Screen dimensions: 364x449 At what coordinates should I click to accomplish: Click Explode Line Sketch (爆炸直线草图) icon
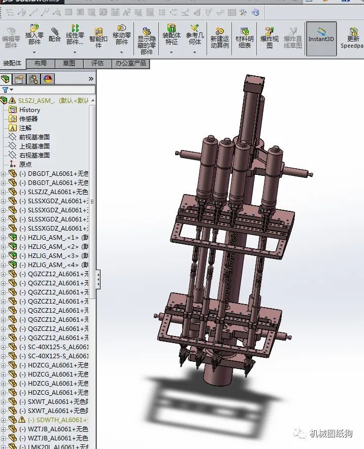click(x=292, y=31)
